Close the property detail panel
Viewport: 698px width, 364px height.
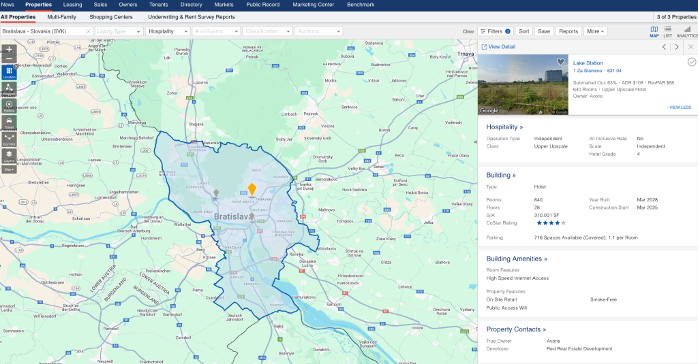[691, 47]
